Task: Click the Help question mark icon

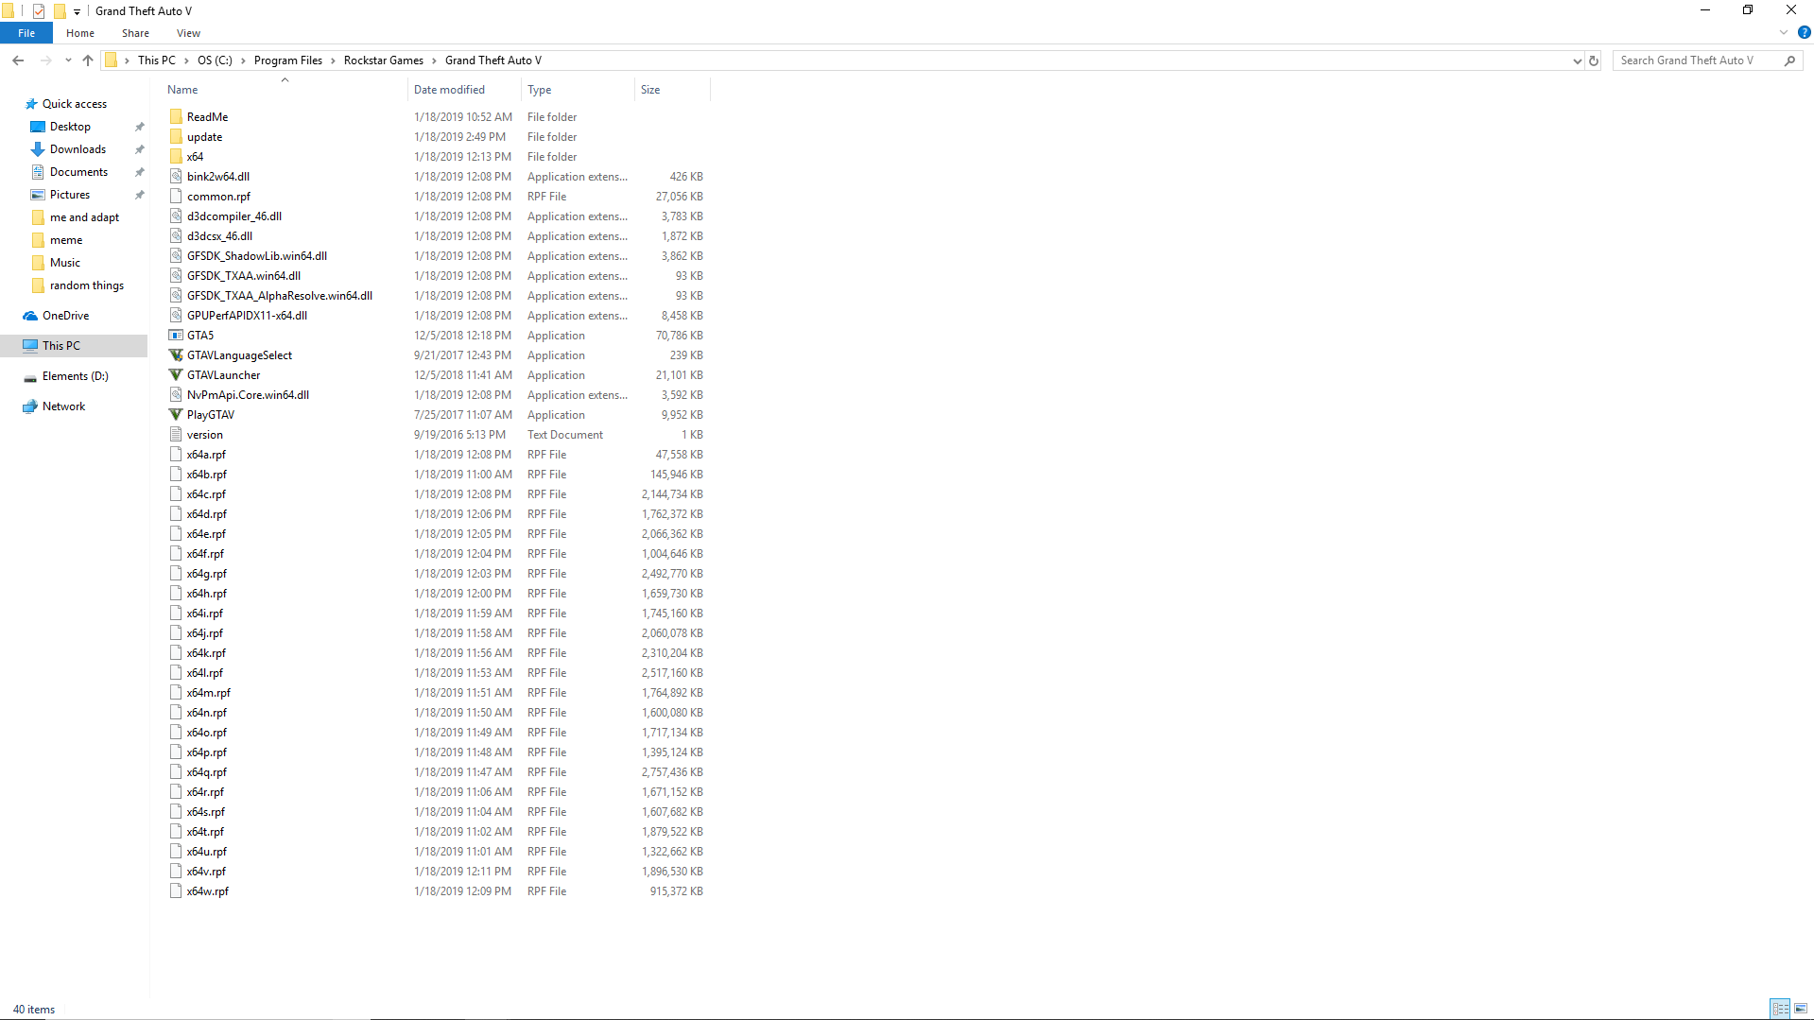Action: (x=1804, y=32)
